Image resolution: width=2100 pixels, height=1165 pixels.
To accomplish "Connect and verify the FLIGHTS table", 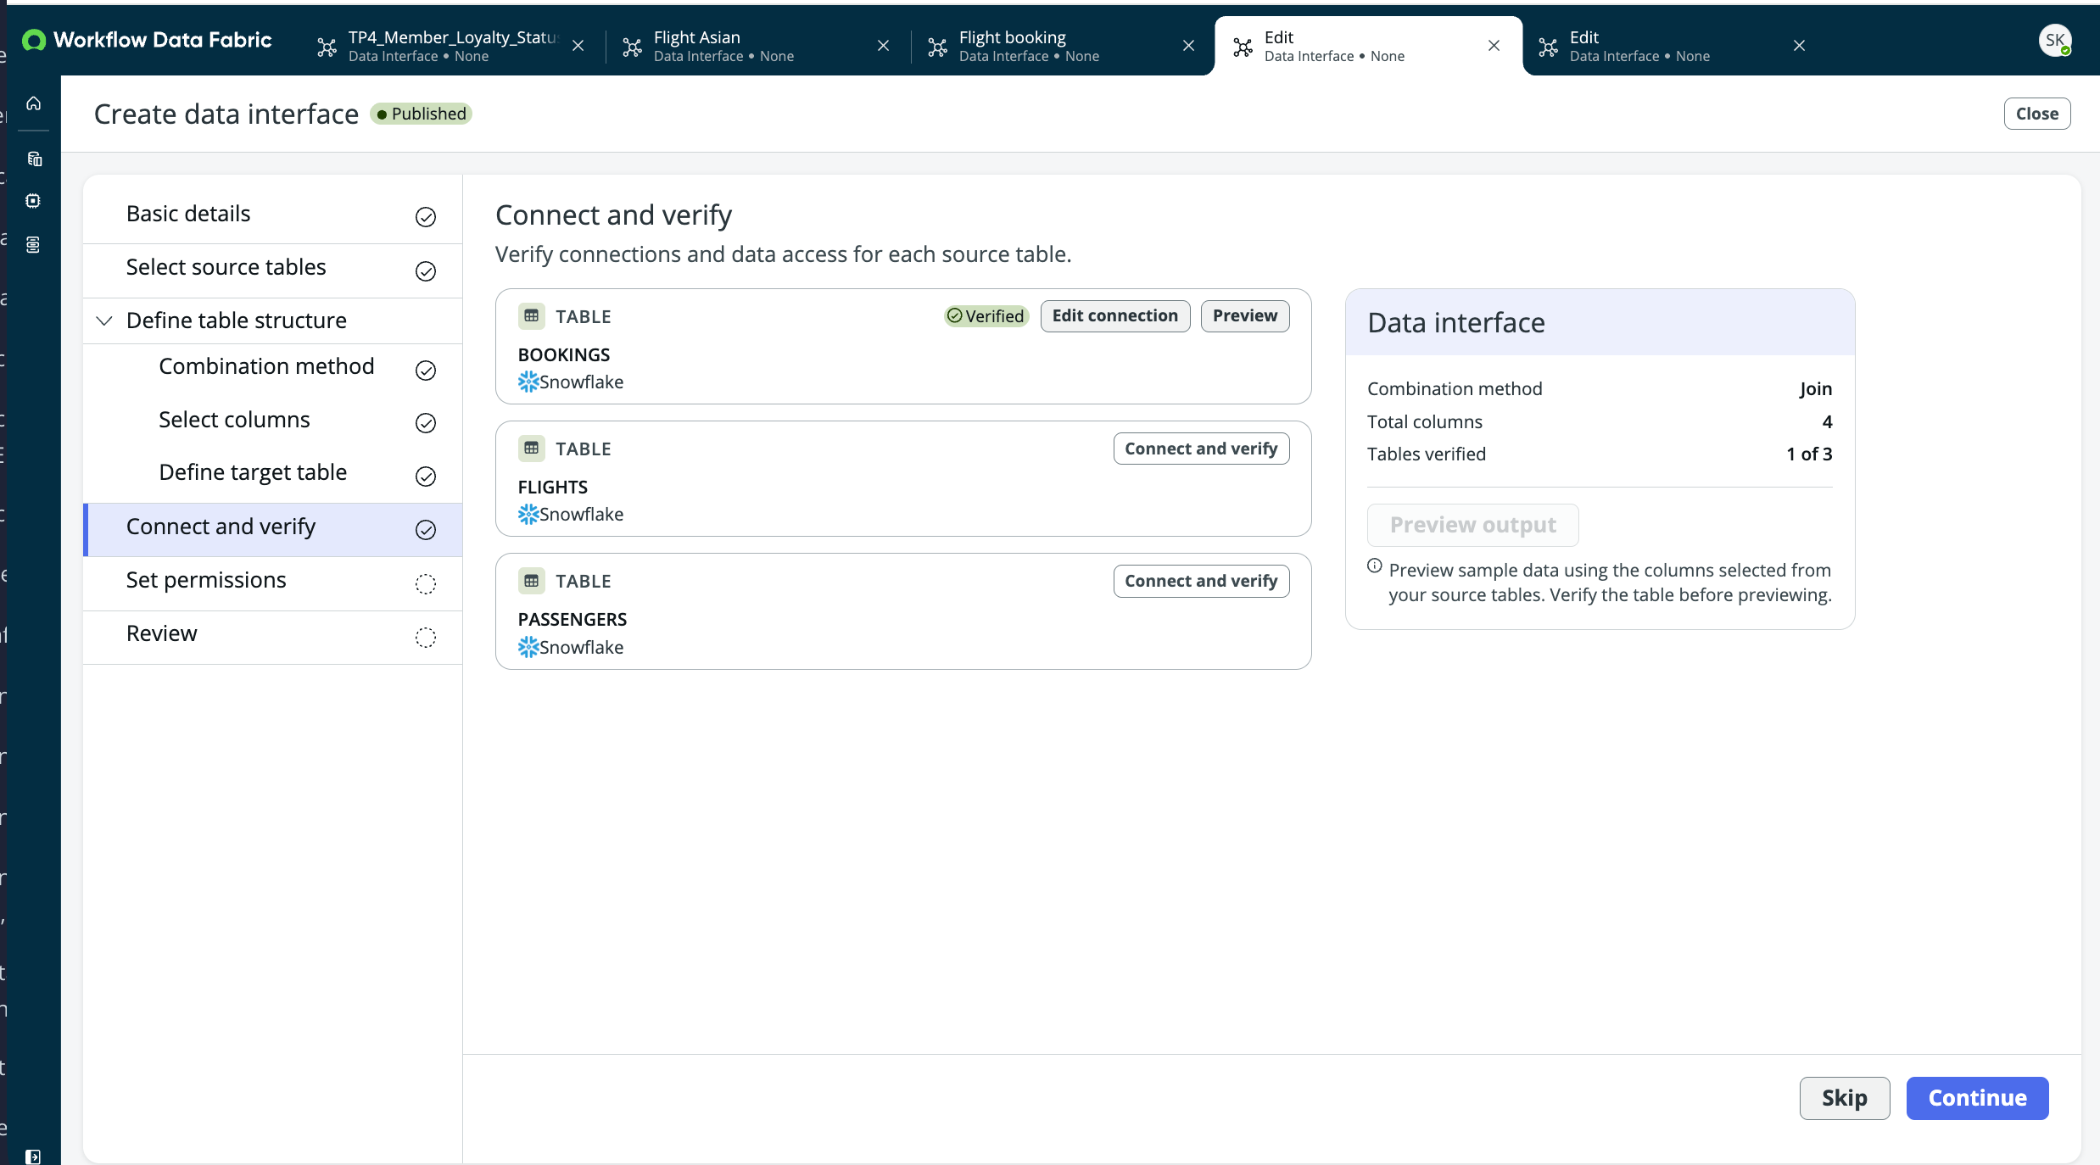I will coord(1201,449).
